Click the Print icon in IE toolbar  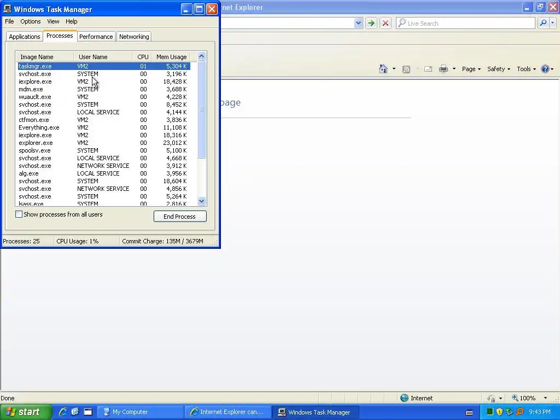tap(443, 69)
